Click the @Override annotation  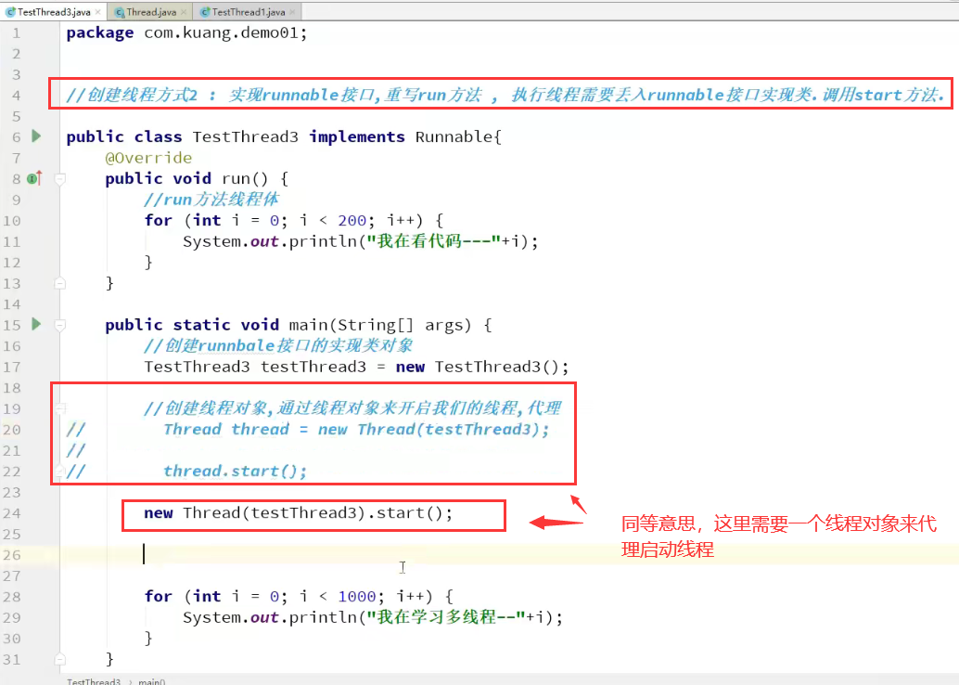point(148,158)
